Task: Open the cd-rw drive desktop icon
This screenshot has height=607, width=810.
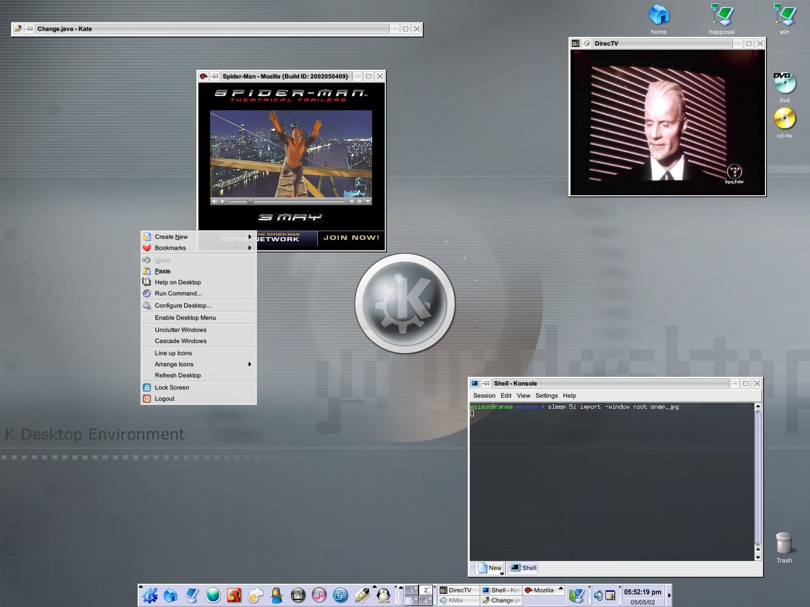Action: point(785,123)
